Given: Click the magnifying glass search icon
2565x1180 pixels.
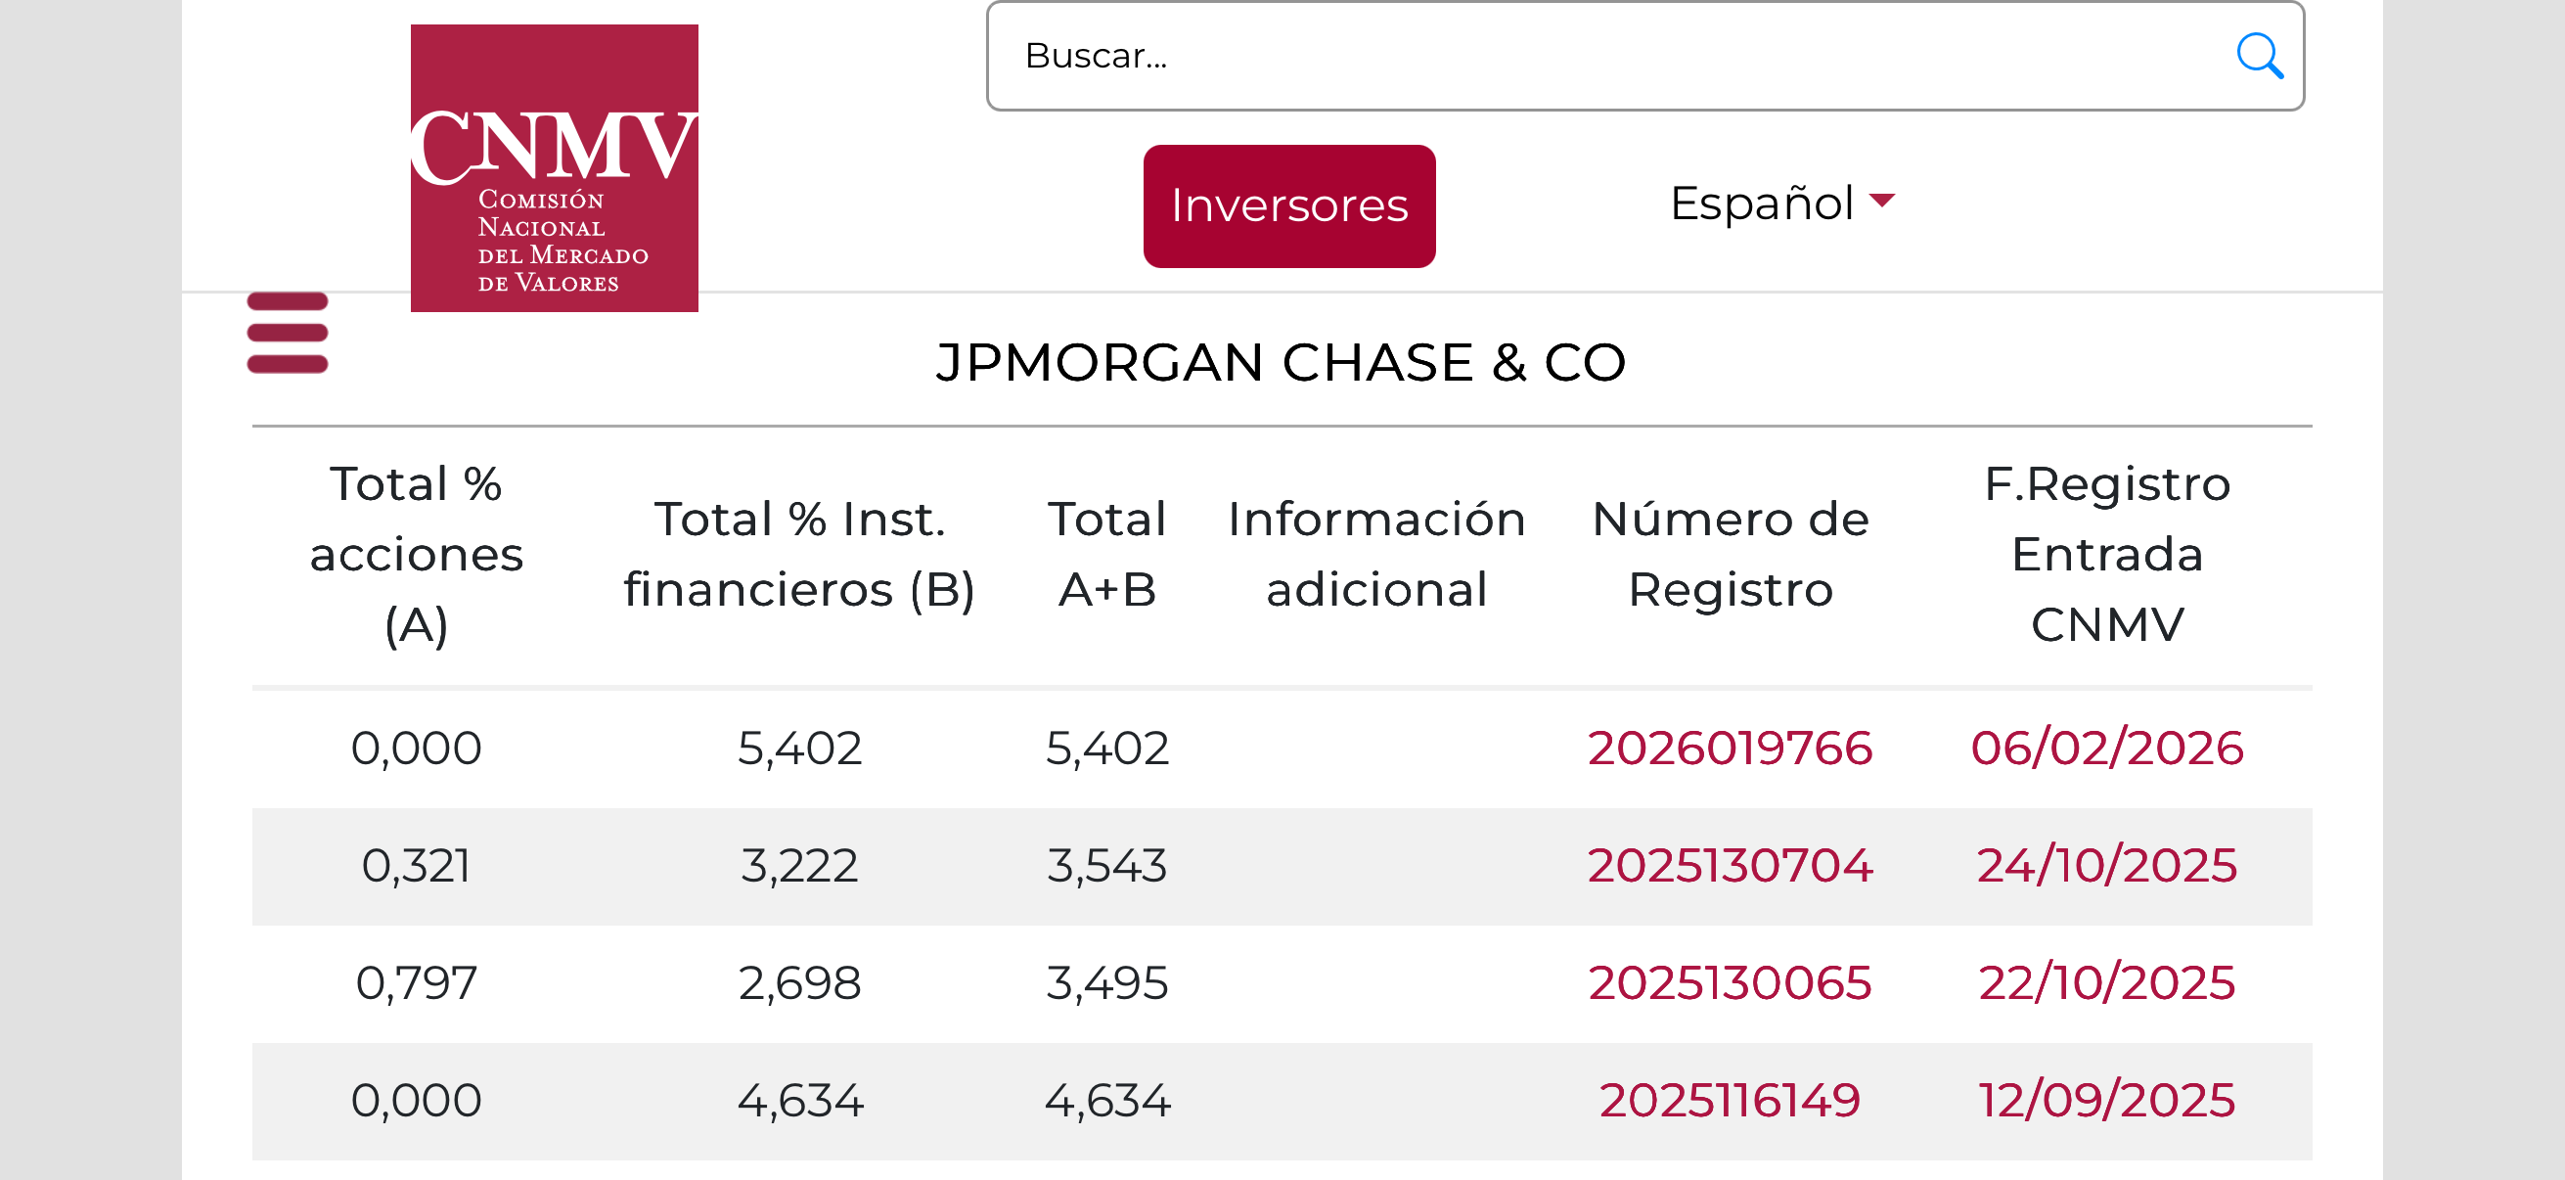Looking at the screenshot, I should point(2258,56).
